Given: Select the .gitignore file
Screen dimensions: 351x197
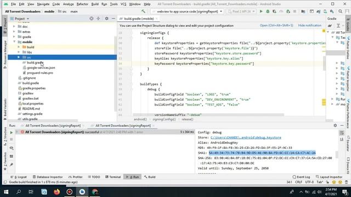Looking at the screenshot, I should point(29,78).
